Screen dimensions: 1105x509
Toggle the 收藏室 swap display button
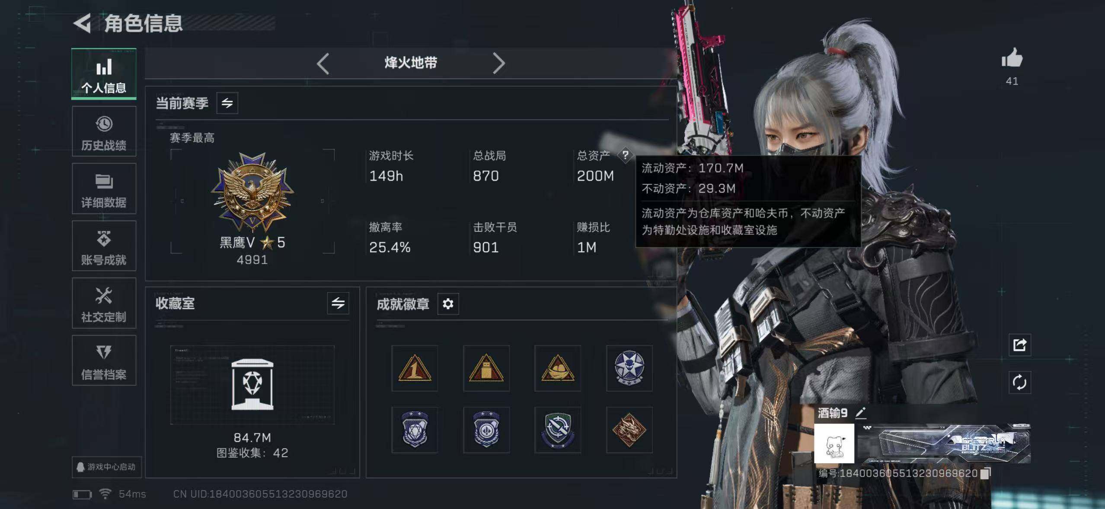point(338,303)
